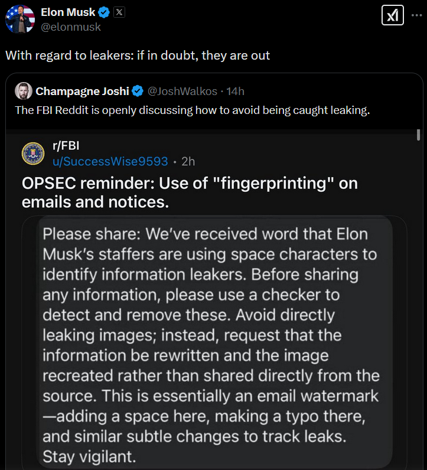Open the @elonmusk handle
427x470 pixels.
71,27
